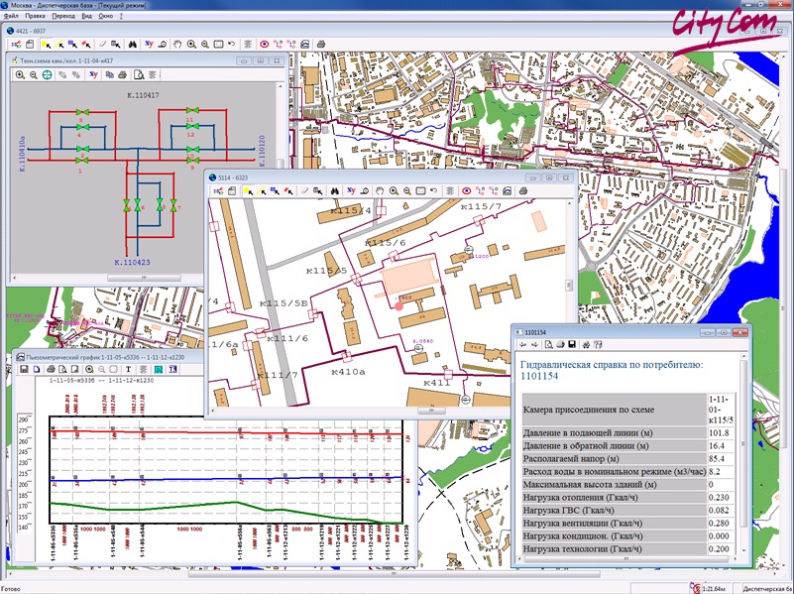Open the Файл menu
This screenshot has height=594, width=794.
coord(11,16)
